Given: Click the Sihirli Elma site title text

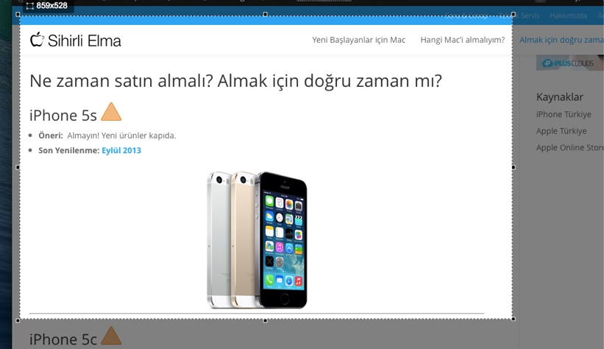Looking at the screenshot, I should pos(85,40).
